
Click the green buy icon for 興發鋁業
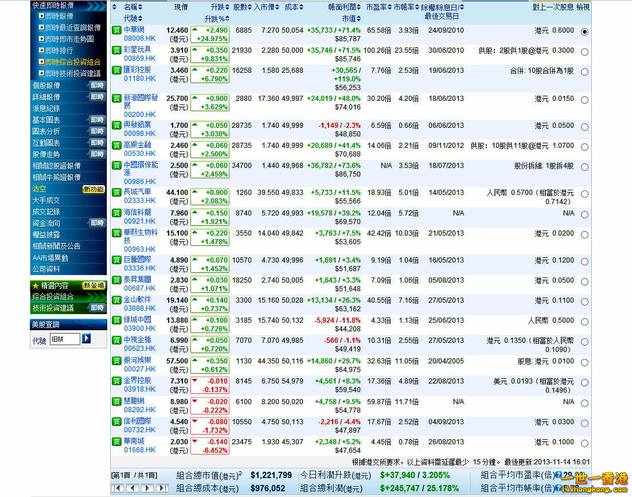point(116,126)
